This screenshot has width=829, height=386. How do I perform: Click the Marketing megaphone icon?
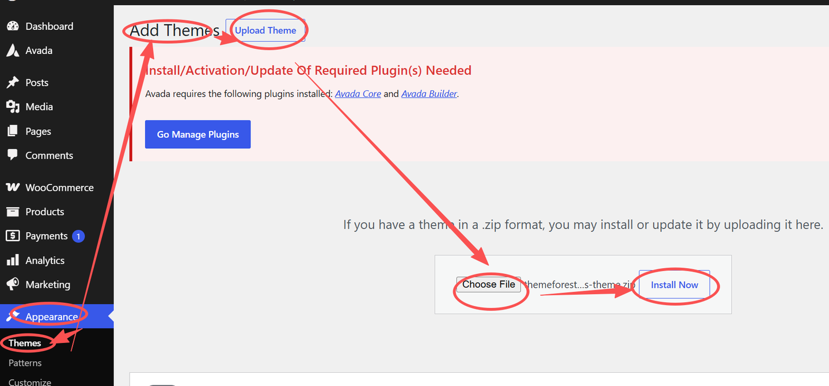[13, 284]
